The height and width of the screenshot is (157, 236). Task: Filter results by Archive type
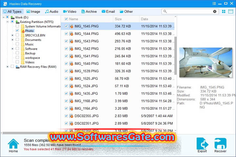click(89, 11)
